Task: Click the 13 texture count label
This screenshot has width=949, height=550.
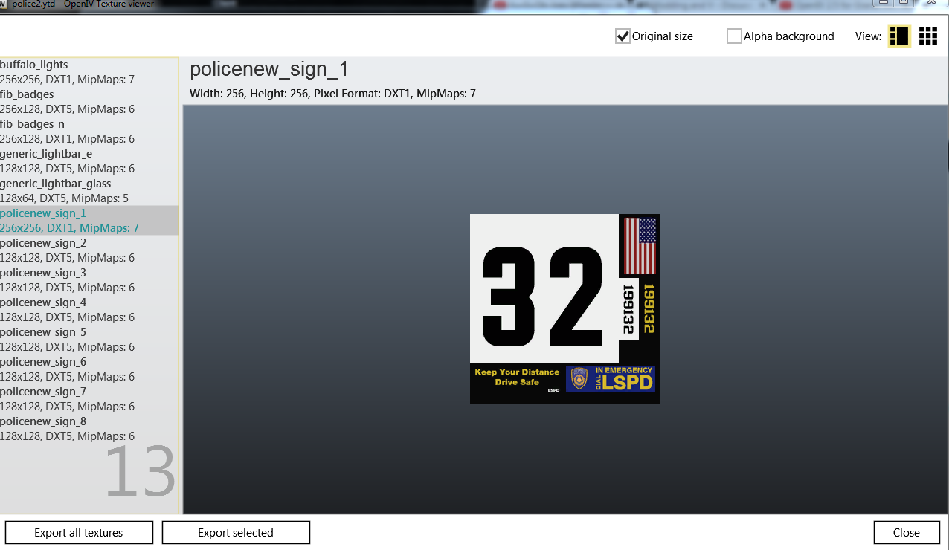Action: (140, 472)
